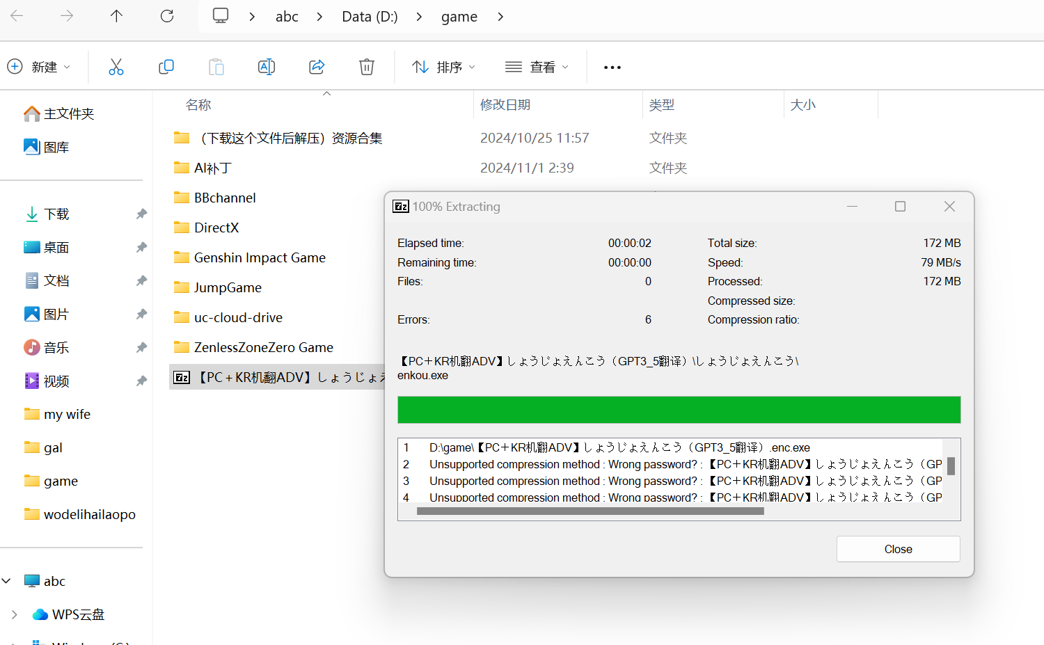Go up one folder level

coord(116,16)
